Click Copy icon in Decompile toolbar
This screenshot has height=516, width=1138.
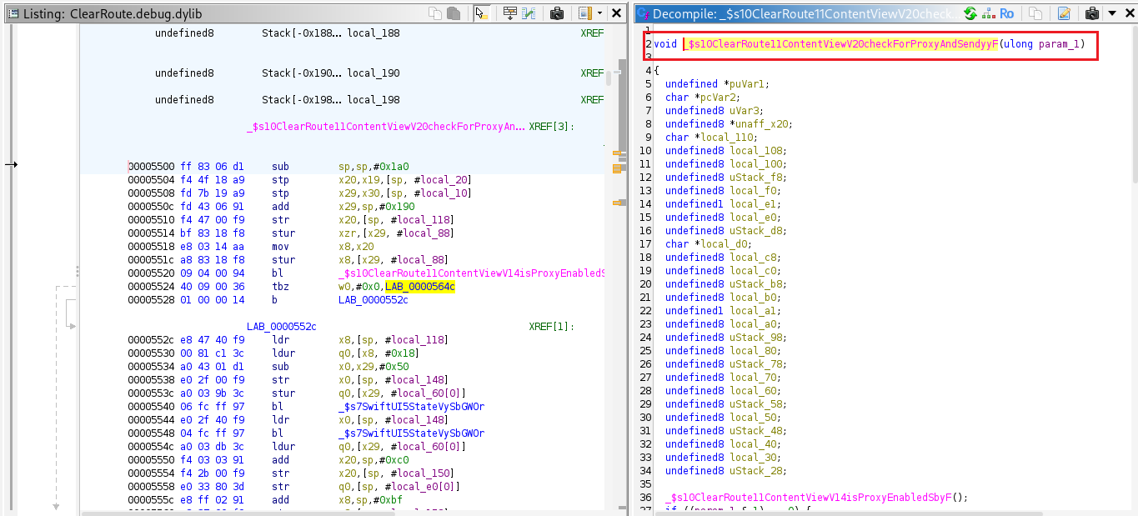coord(1035,13)
